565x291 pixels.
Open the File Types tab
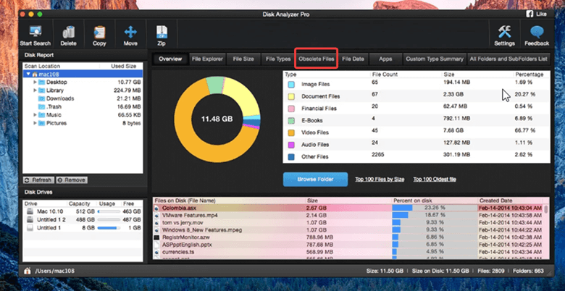click(x=278, y=59)
